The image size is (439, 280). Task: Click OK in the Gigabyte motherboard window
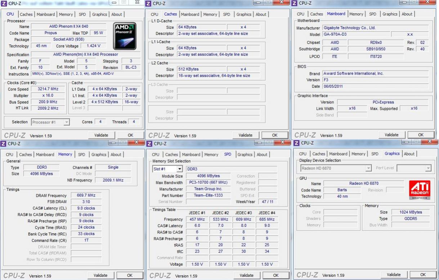click(x=421, y=135)
